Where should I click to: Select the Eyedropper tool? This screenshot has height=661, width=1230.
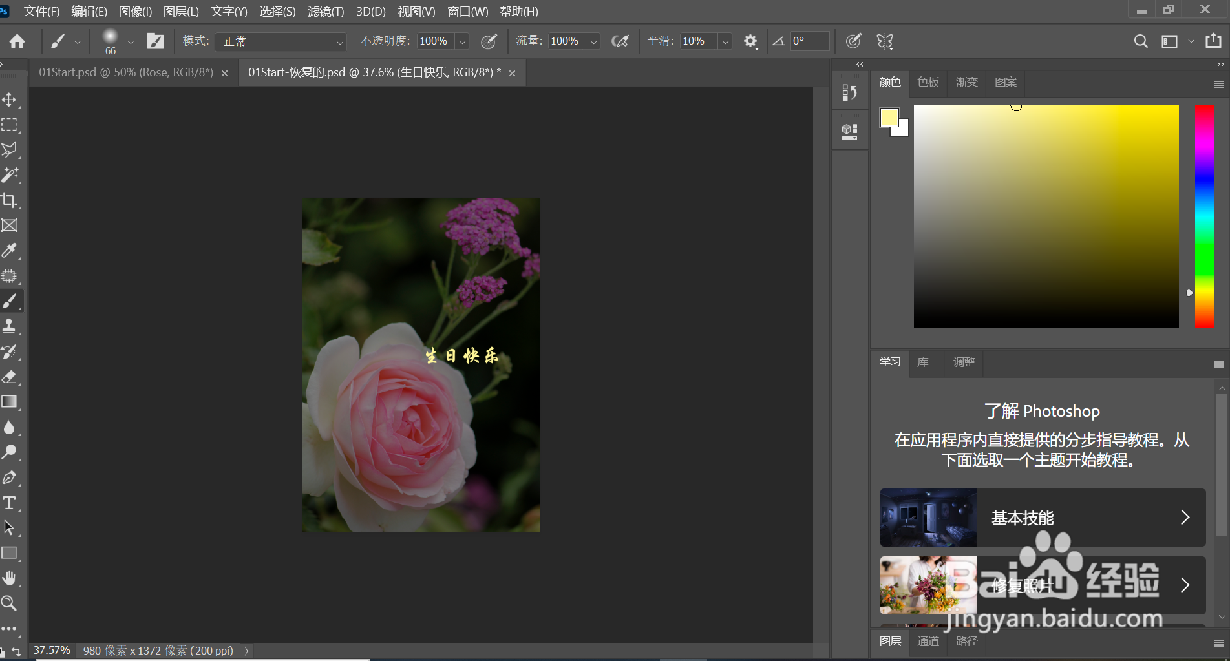(9, 251)
